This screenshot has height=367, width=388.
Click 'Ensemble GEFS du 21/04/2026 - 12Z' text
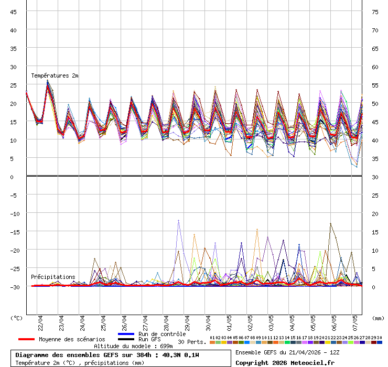(x=288, y=352)
